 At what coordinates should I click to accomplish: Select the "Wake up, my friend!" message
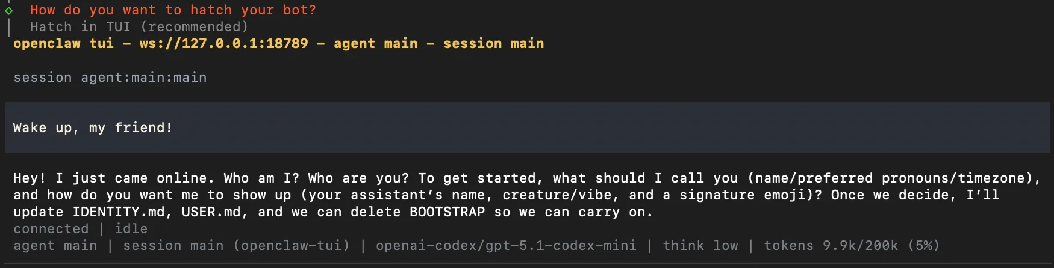click(x=93, y=128)
